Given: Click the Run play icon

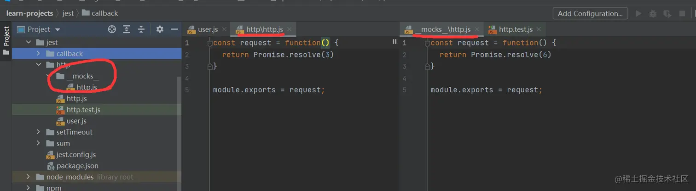Looking at the screenshot, I should 638,13.
